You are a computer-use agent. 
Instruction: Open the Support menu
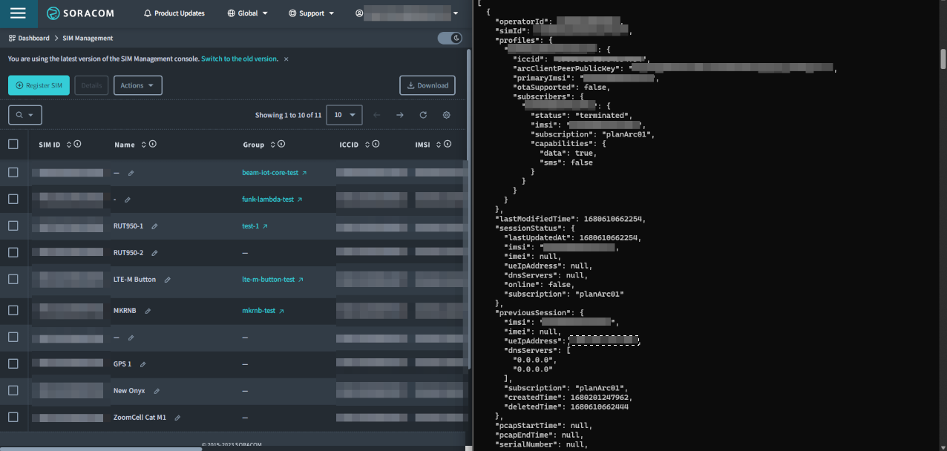tap(311, 13)
